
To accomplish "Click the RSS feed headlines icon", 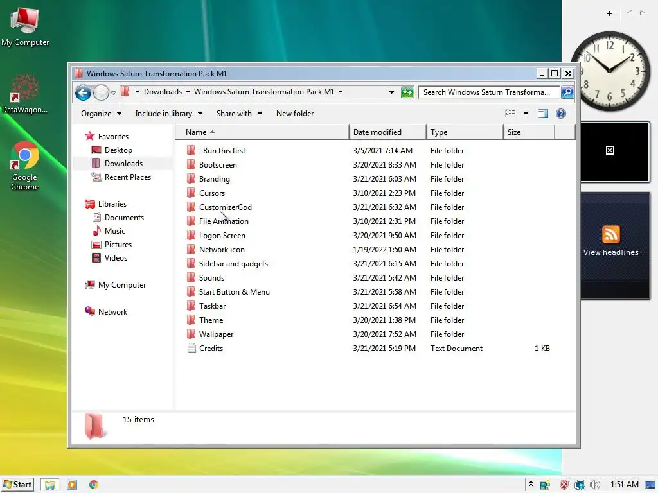I will (610, 234).
